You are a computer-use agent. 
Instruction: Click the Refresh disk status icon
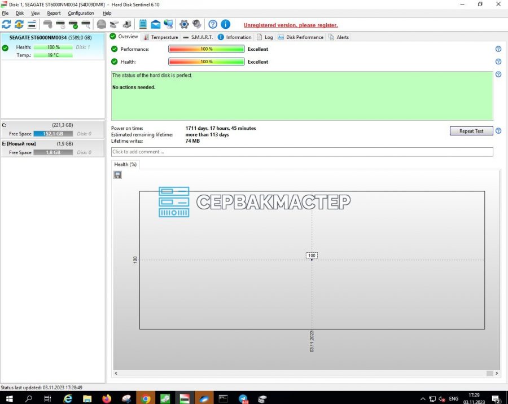[6, 24]
